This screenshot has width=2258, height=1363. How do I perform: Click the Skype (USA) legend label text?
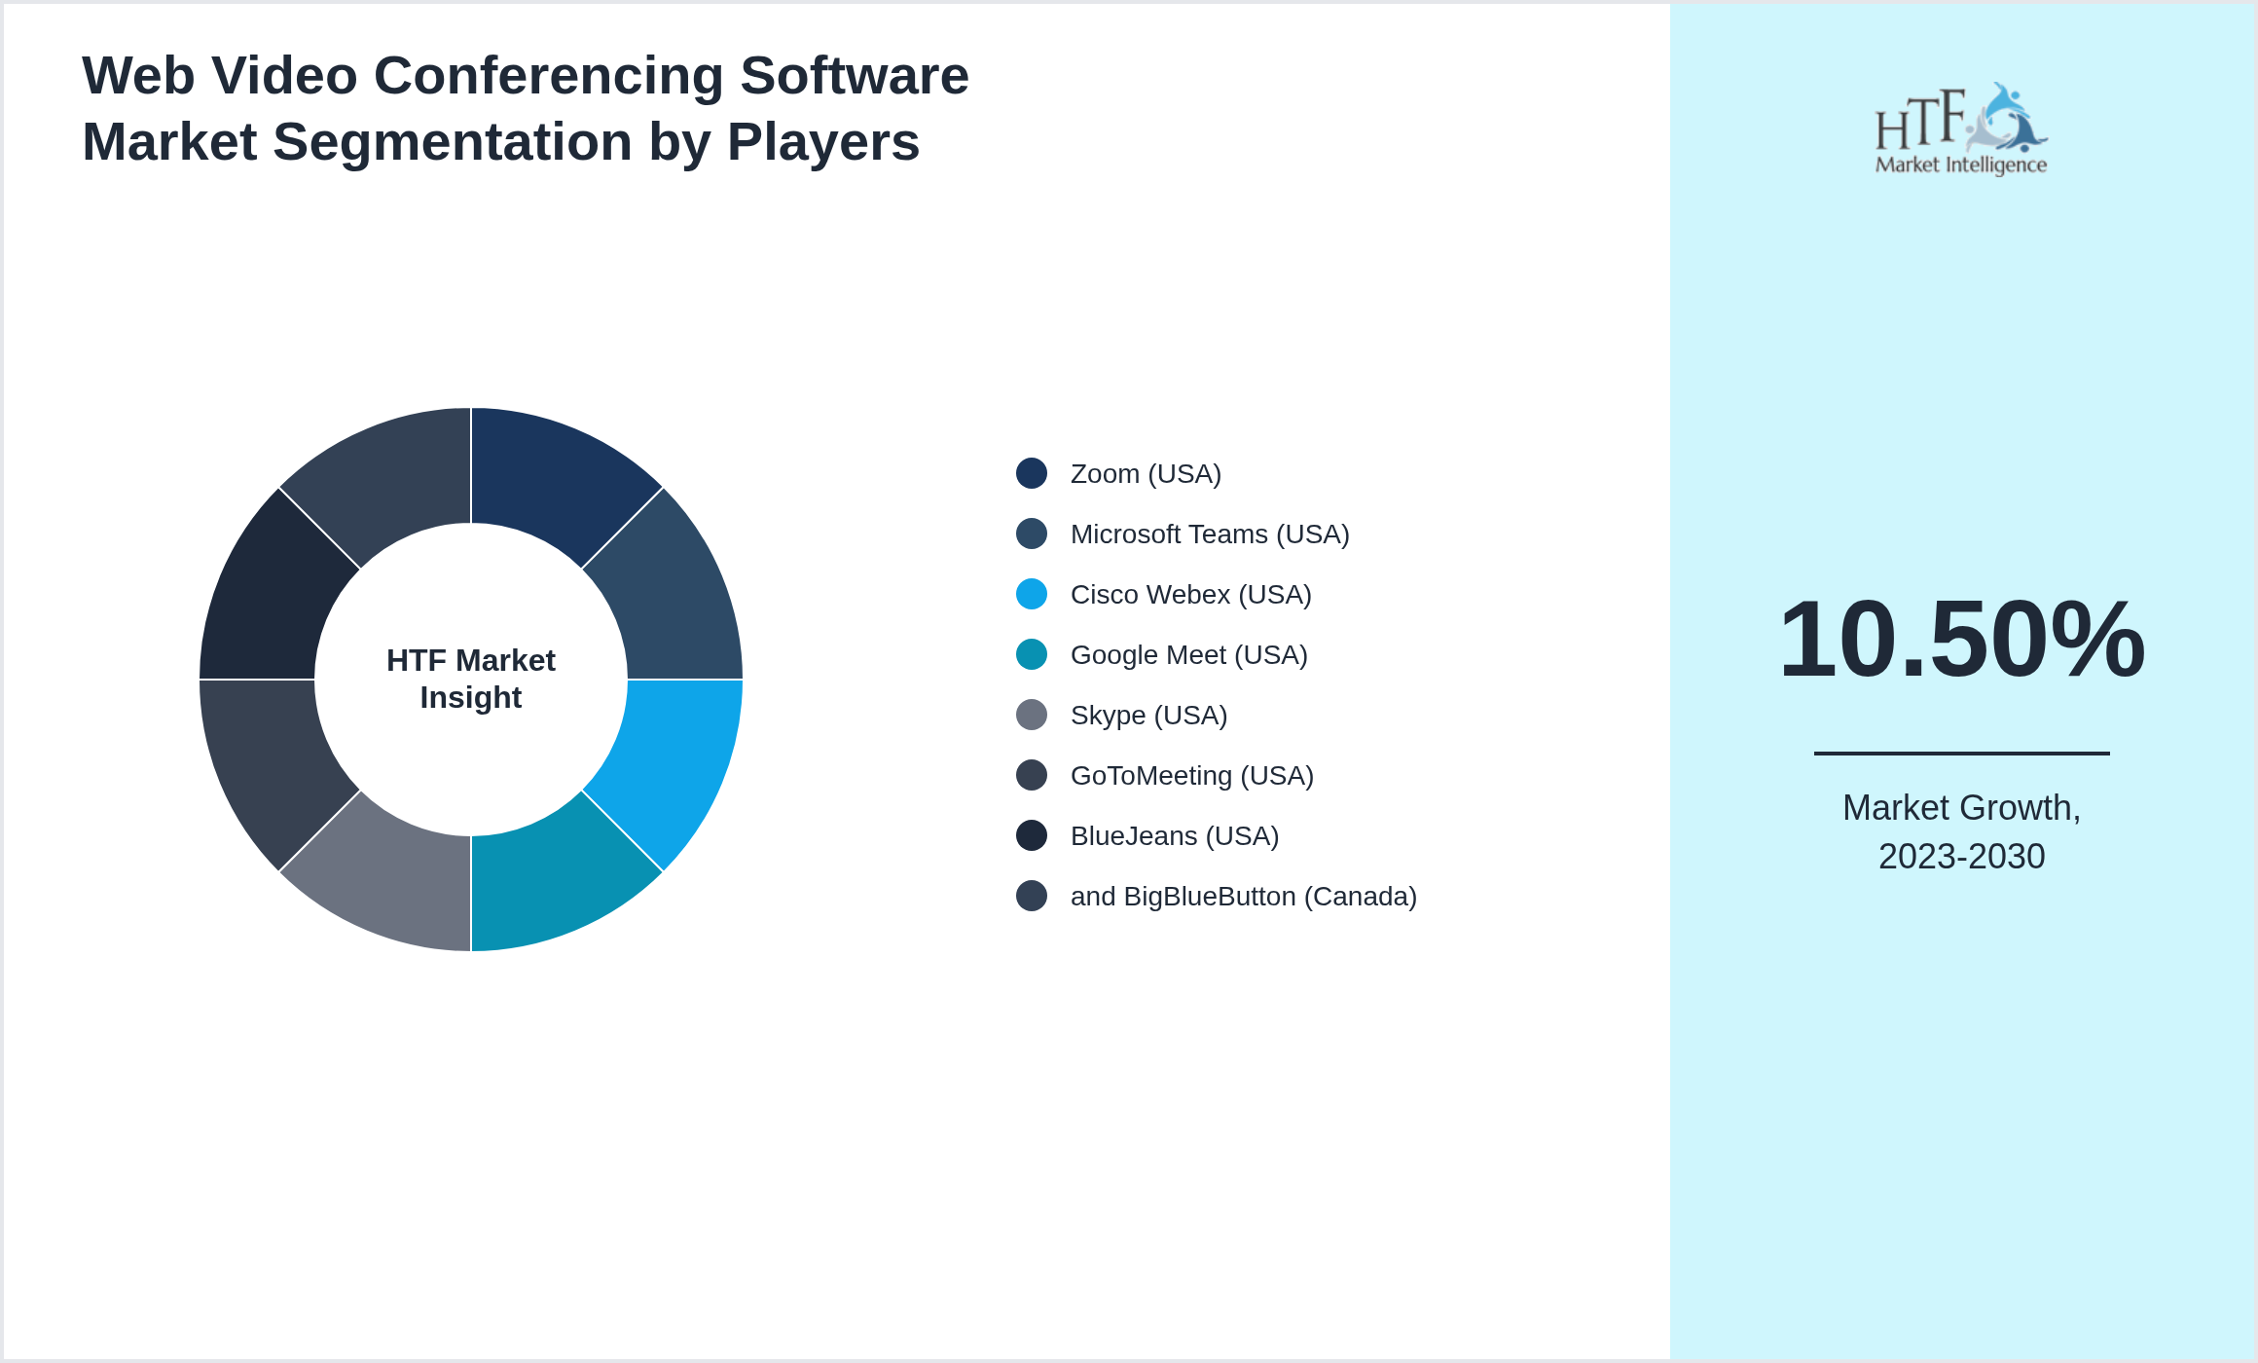point(1149,716)
